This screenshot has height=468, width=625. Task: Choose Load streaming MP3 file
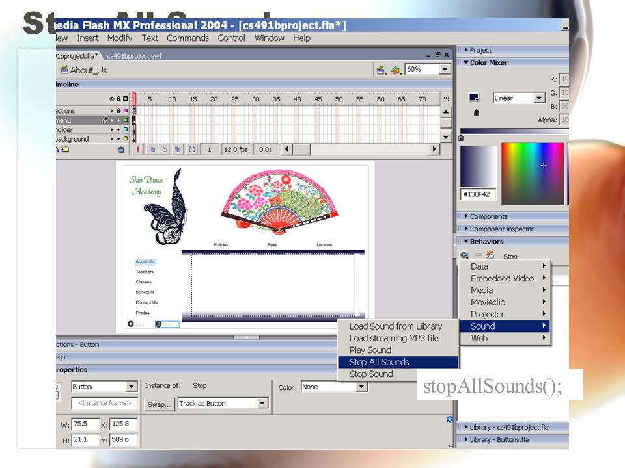point(398,338)
